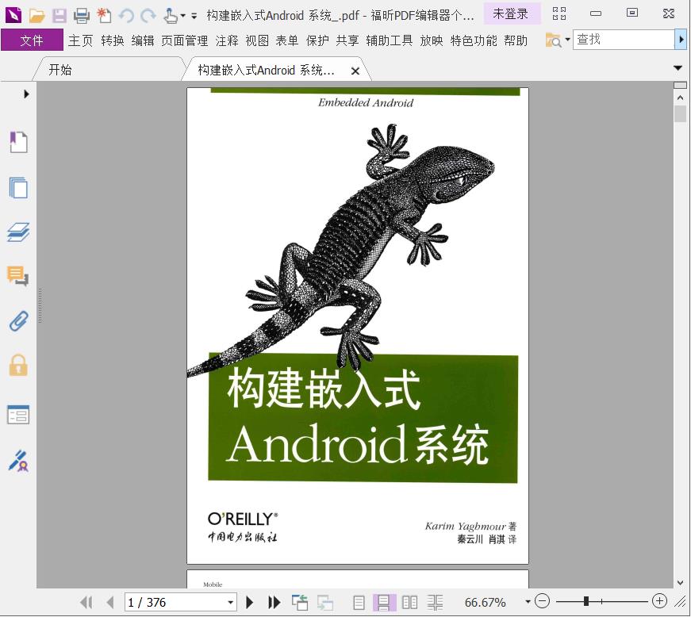
Task: Open the 编辑 ribbon tab
Action: coord(143,40)
